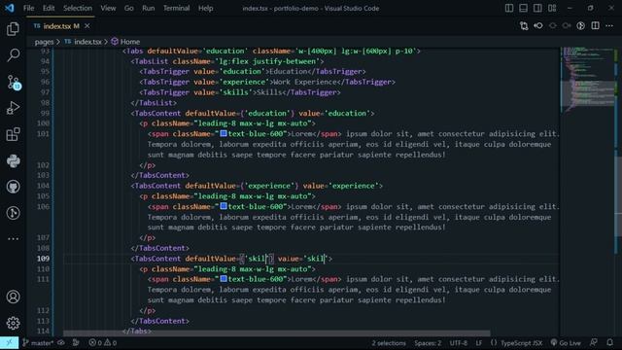Open the Manage gear menu
This screenshot has width=622, height=350.
pyautogui.click(x=13, y=323)
